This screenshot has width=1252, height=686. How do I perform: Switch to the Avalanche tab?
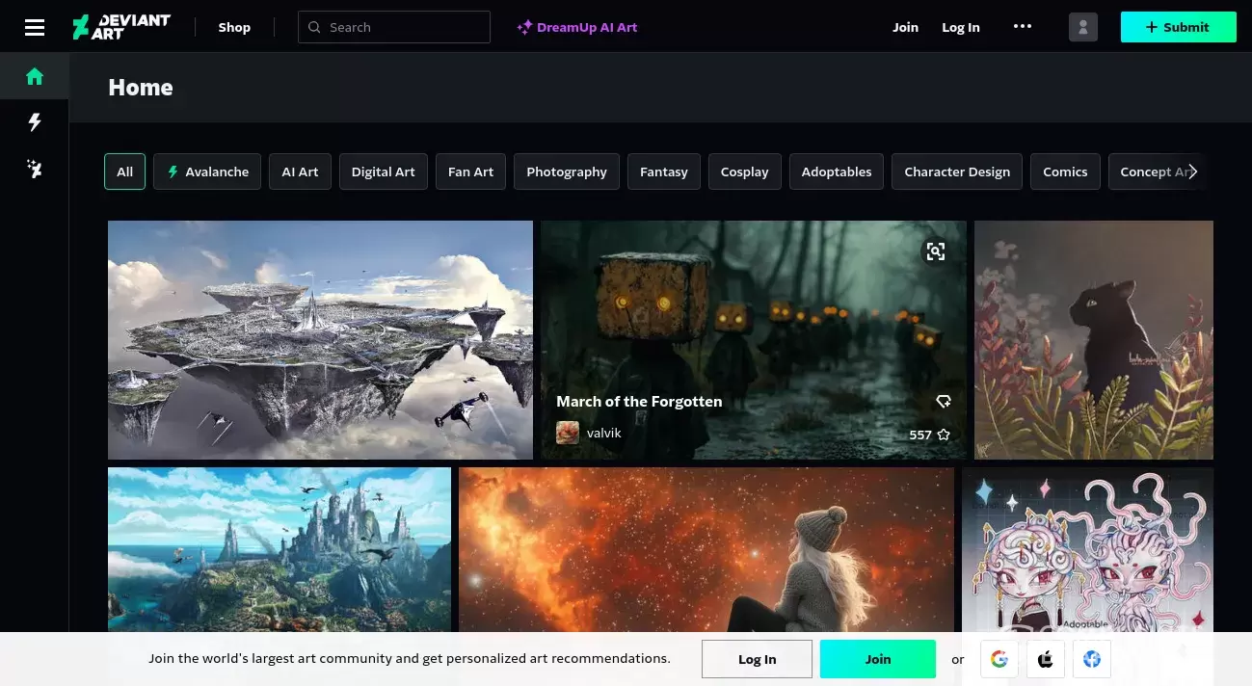point(207,171)
